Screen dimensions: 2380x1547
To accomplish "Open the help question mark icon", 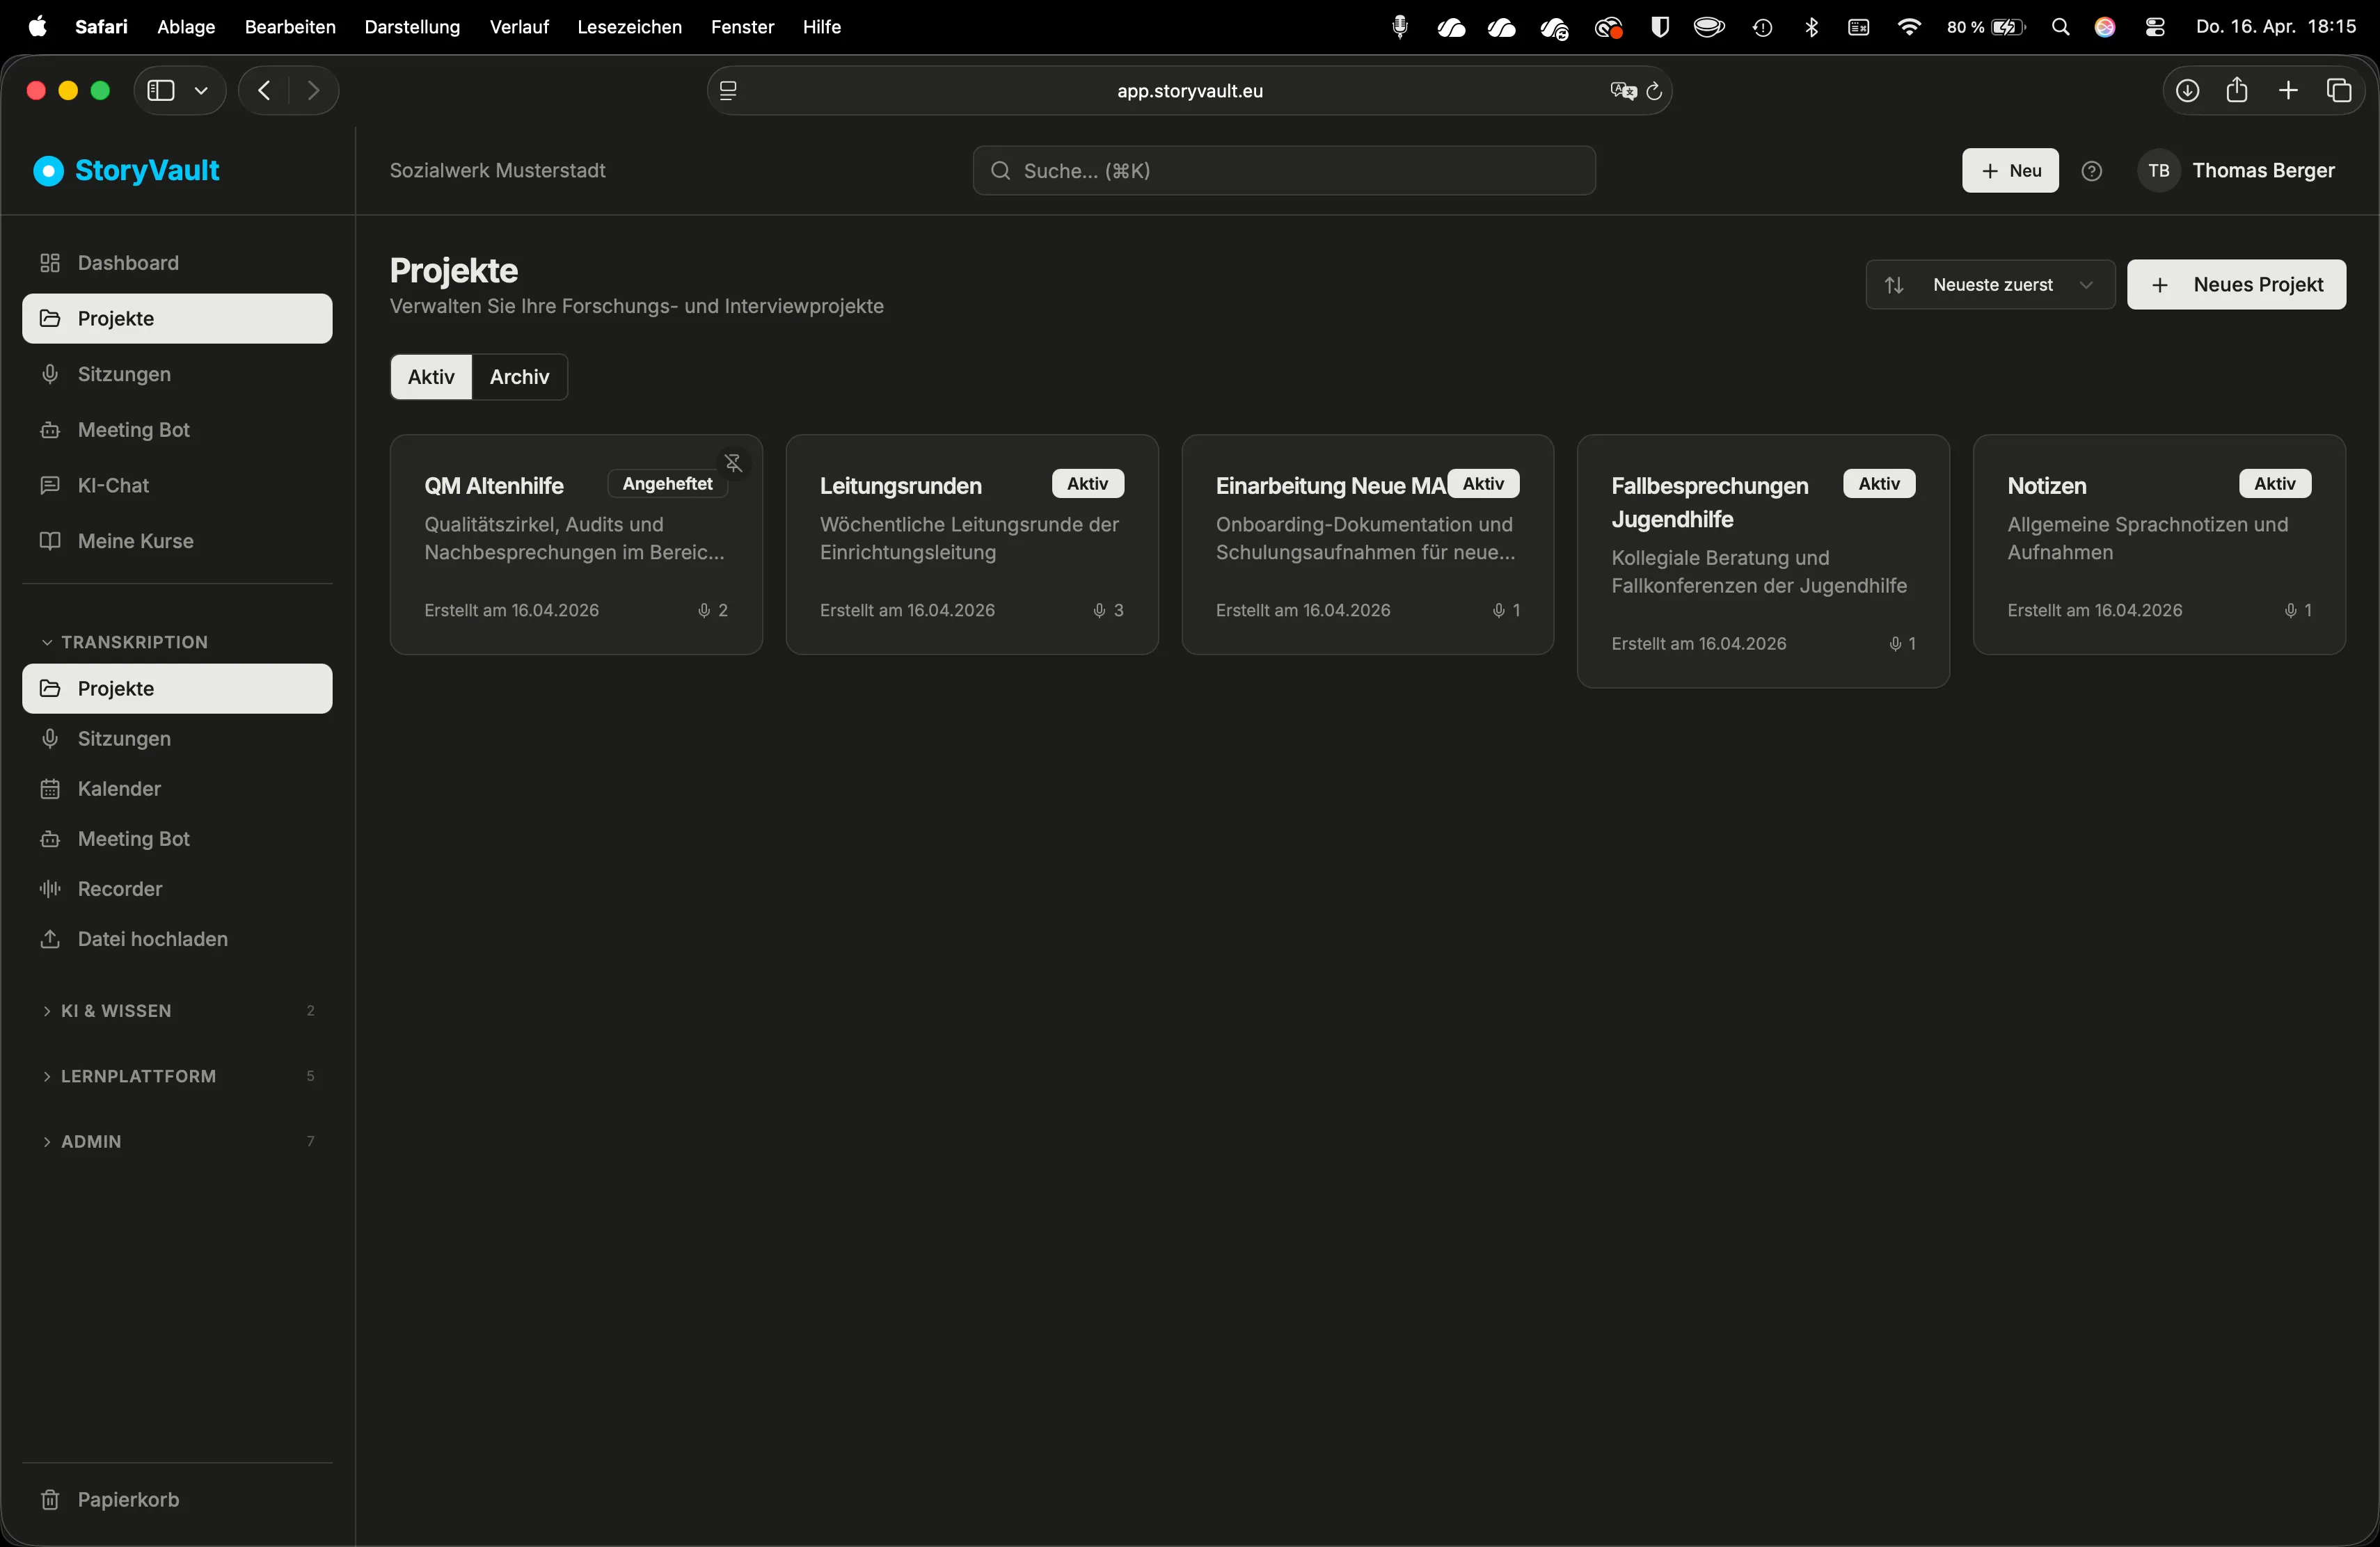I will [2091, 171].
